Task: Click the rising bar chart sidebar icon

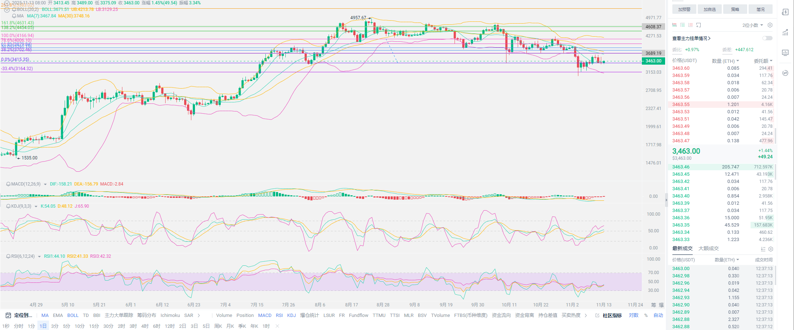Action: click(785, 32)
